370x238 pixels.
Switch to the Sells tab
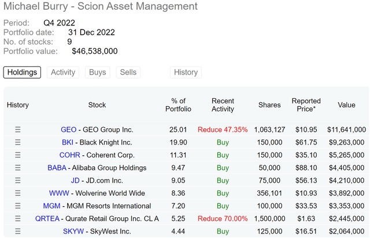pos(128,72)
